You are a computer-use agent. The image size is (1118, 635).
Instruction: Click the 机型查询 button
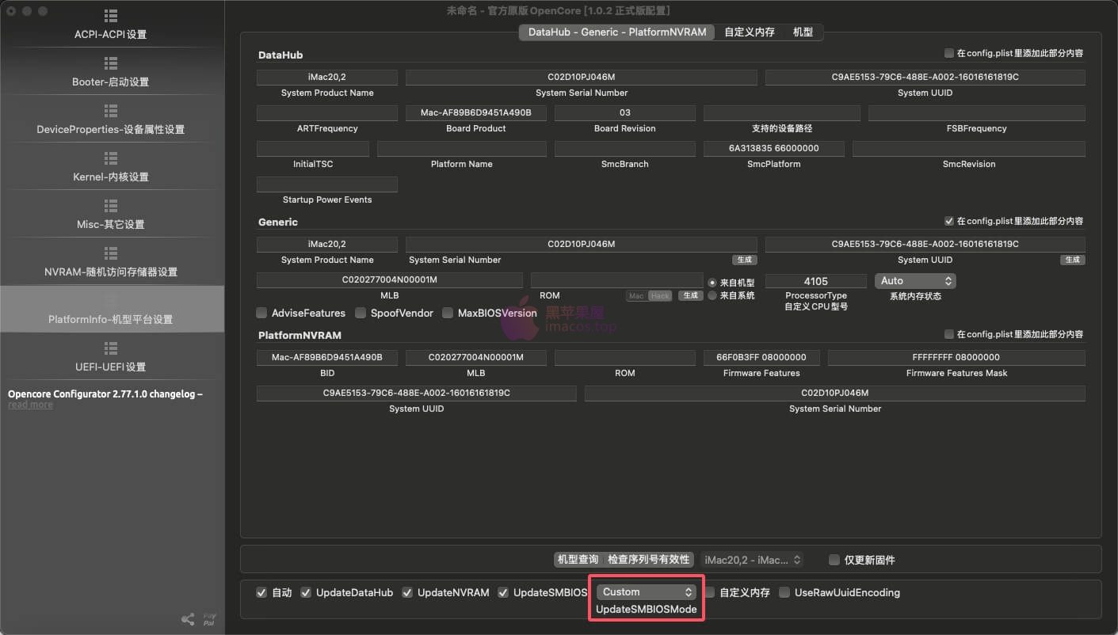(578, 560)
